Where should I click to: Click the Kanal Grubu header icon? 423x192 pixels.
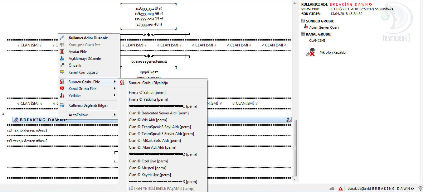[x=303, y=34]
